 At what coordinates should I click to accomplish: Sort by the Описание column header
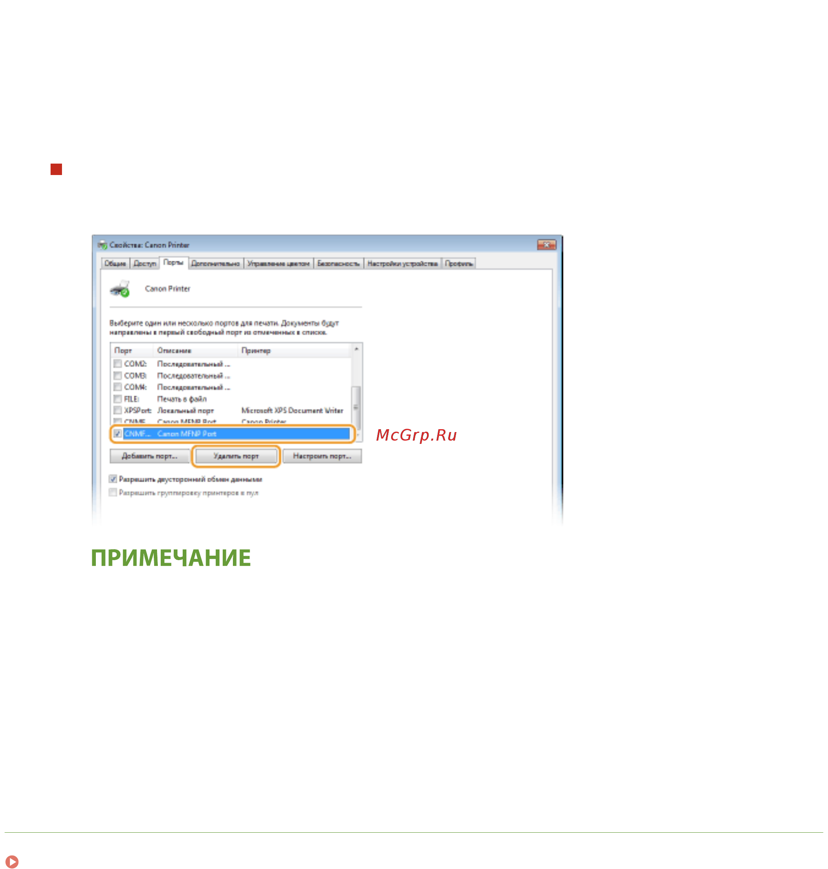click(x=195, y=350)
